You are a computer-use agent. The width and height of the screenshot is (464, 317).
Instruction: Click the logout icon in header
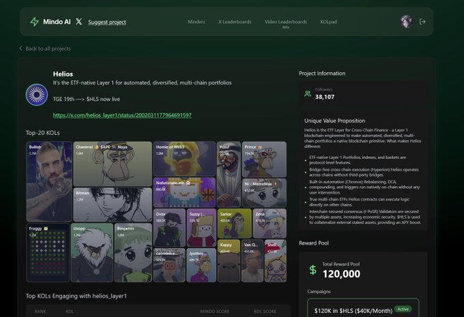coord(422,22)
